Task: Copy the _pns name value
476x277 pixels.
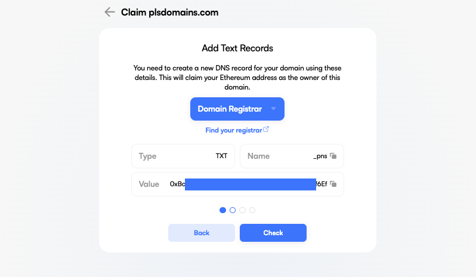Action: (333, 156)
